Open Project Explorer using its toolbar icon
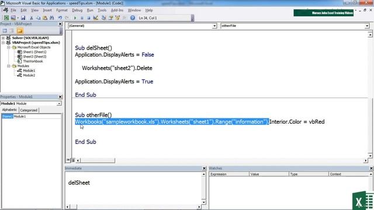The image size is (374, 210). (104, 18)
